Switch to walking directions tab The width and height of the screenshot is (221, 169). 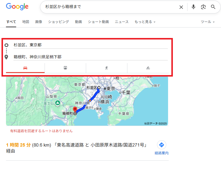pyautogui.click(x=106, y=68)
